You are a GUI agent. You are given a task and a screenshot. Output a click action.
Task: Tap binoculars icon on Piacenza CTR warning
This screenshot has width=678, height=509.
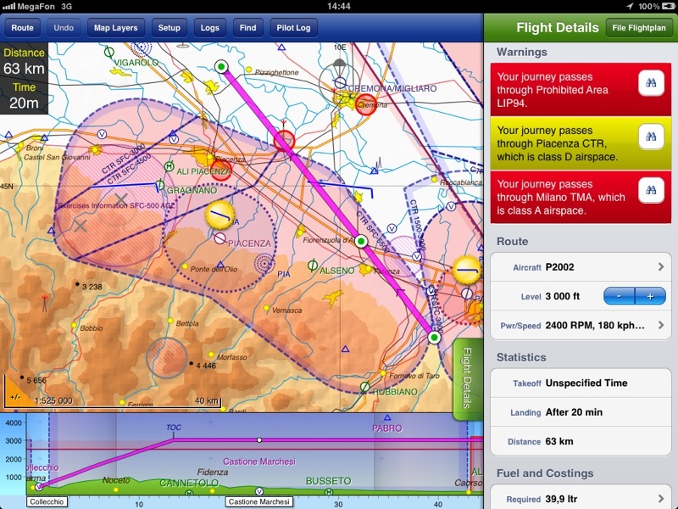pyautogui.click(x=649, y=137)
